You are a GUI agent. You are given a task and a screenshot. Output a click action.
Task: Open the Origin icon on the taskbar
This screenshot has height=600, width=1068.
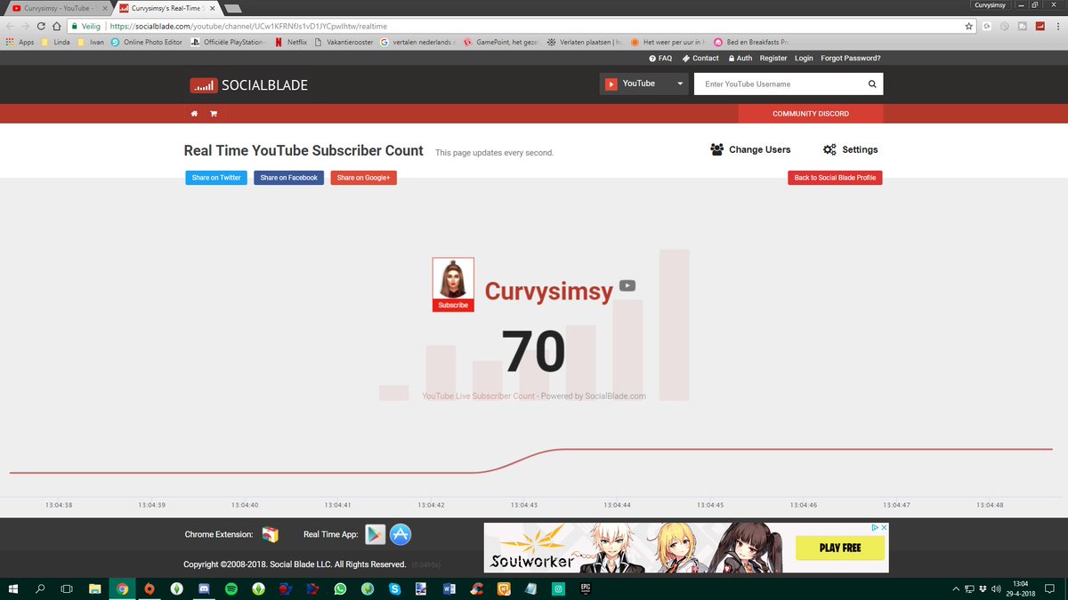(x=150, y=588)
